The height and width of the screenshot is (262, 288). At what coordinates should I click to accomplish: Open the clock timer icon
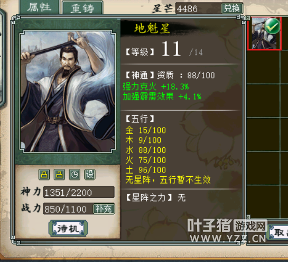75,174
